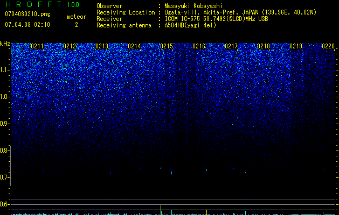Viewport: 339px width, 215px height.
Task: Click the 0217 time marker
Action: [x=231, y=46]
